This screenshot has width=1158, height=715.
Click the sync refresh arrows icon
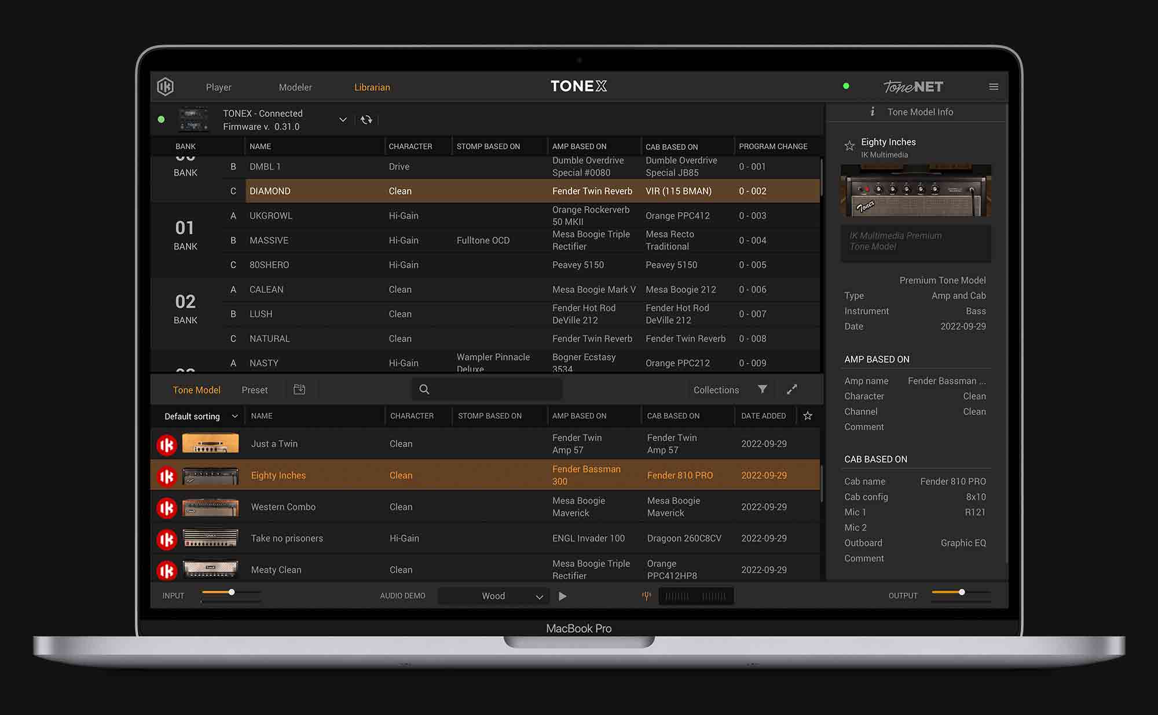[366, 120]
